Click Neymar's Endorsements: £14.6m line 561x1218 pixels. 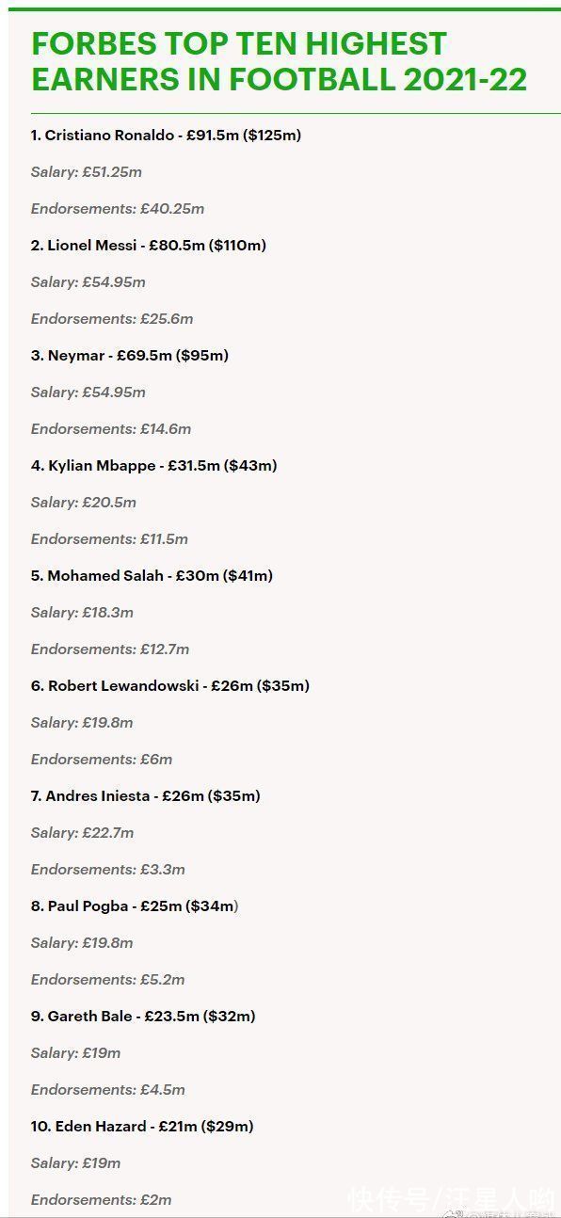pyautogui.click(x=111, y=429)
